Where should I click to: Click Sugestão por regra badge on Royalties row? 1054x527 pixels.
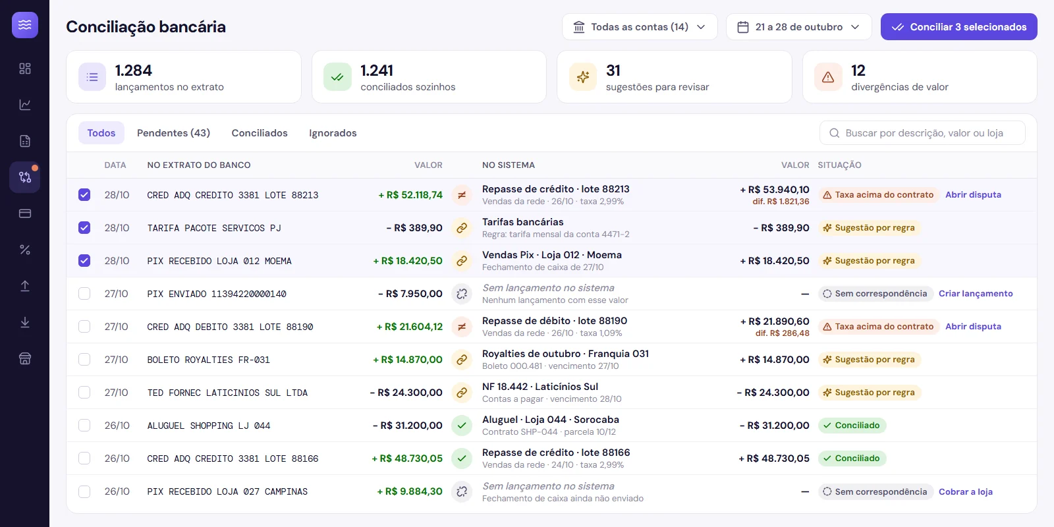click(870, 360)
